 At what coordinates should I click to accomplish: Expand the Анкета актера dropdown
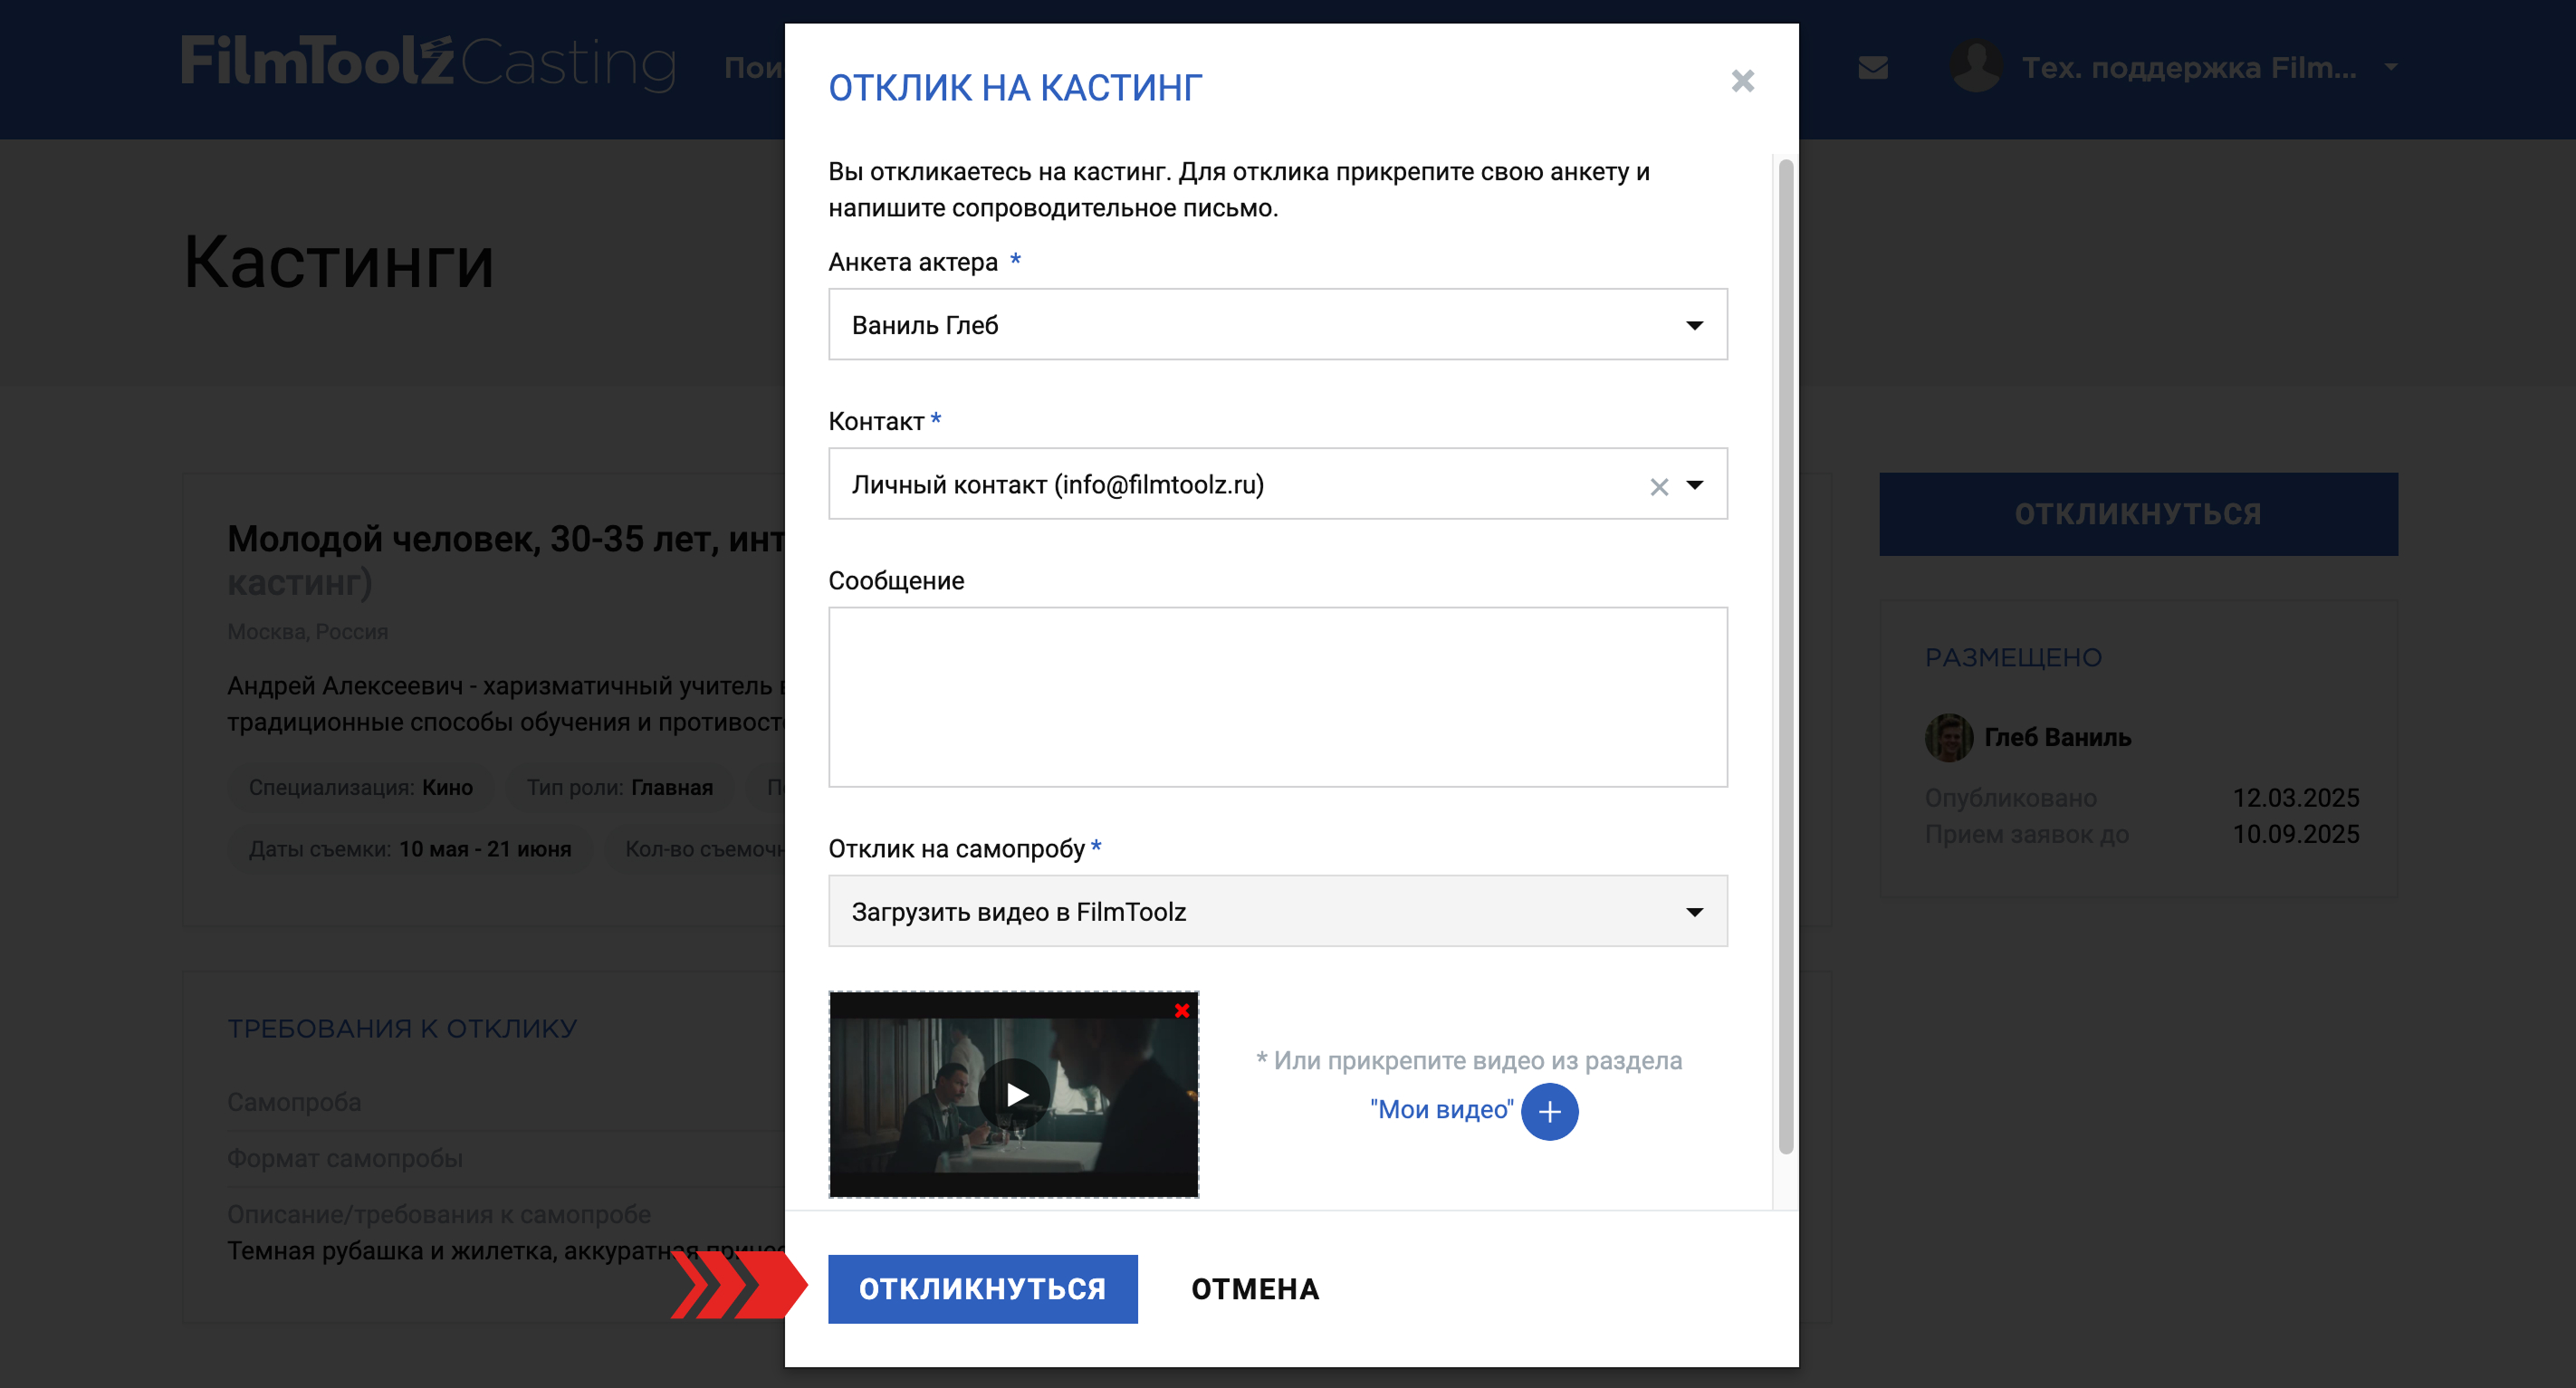tap(1694, 325)
